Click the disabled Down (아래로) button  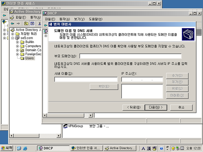[x=177, y=95]
